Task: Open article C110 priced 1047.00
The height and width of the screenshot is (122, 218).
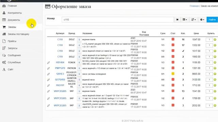Action: click(x=60, y=40)
